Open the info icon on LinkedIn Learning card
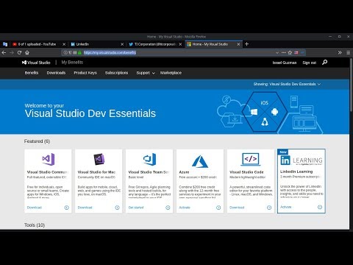This screenshot has height=265, width=353. click(320, 207)
